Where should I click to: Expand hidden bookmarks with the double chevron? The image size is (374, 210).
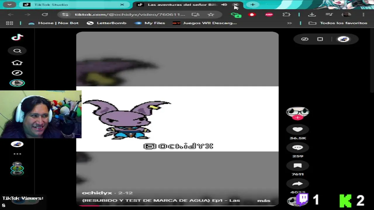click(290, 23)
